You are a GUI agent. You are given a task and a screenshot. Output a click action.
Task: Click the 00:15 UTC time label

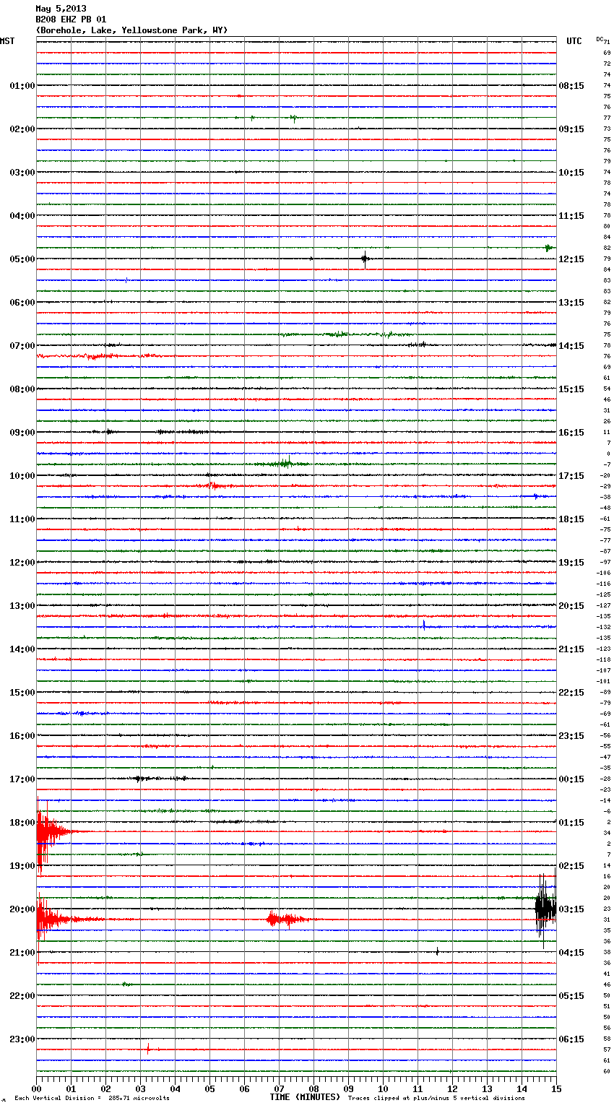(571, 779)
